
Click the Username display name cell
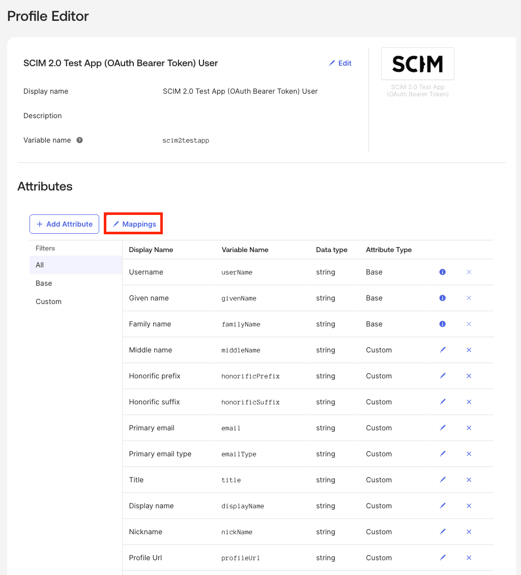click(146, 272)
